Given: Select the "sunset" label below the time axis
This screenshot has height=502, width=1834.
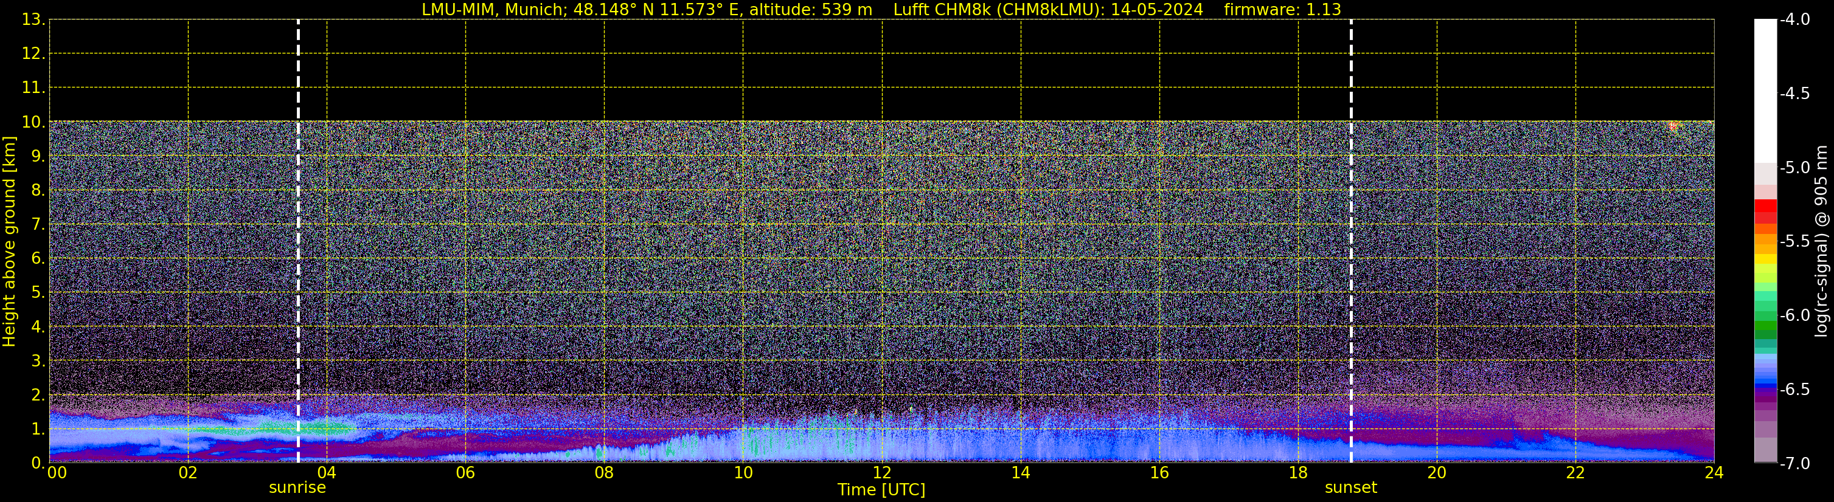Looking at the screenshot, I should pos(1350,488).
